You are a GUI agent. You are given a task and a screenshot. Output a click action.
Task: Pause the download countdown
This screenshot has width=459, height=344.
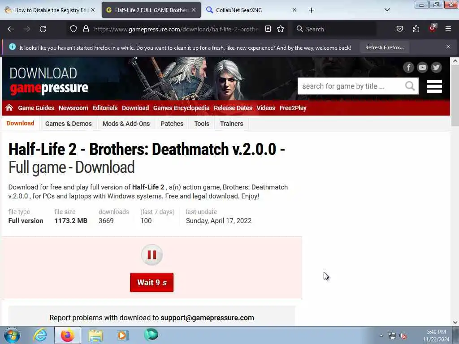pyautogui.click(x=152, y=255)
